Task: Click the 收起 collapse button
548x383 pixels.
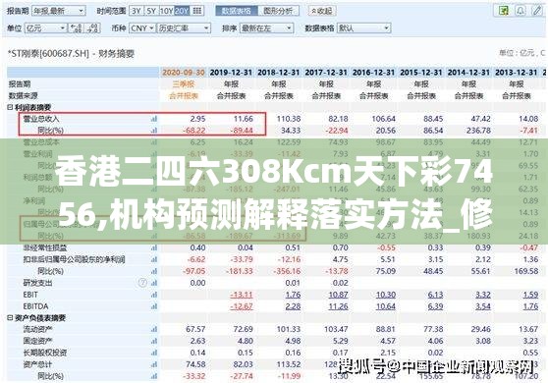Action: (x=322, y=11)
